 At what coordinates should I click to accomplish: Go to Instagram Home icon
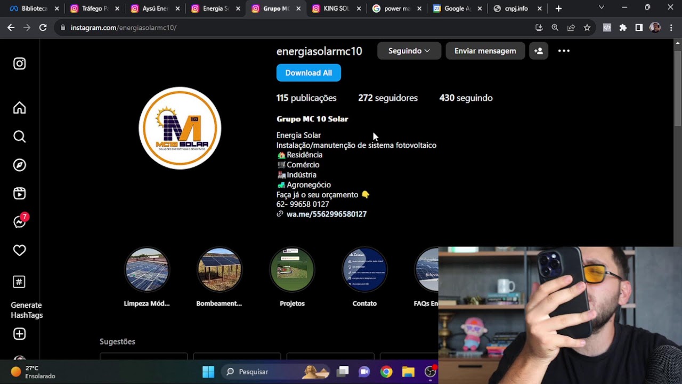(x=19, y=108)
